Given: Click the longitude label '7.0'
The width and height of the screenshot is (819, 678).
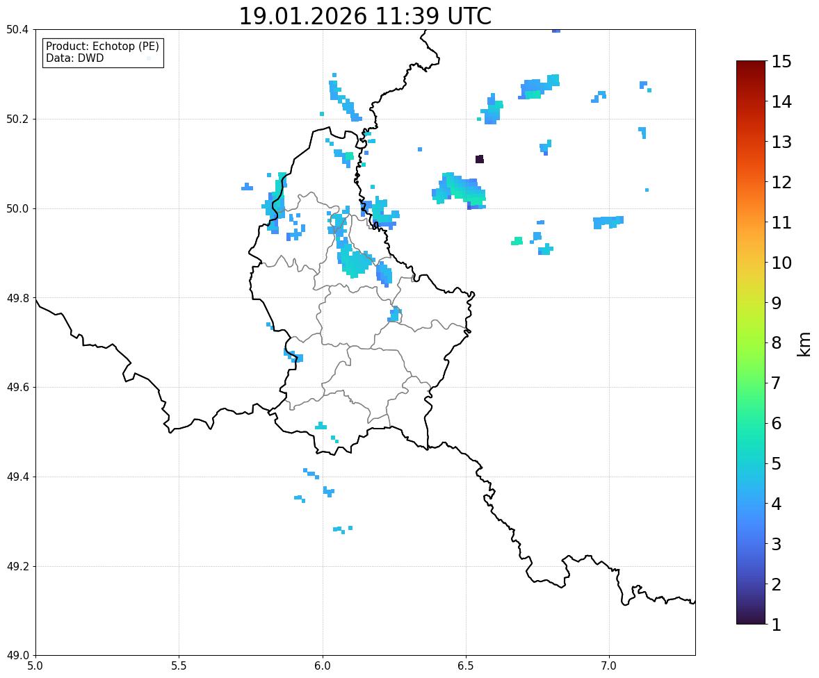Looking at the screenshot, I should [610, 666].
